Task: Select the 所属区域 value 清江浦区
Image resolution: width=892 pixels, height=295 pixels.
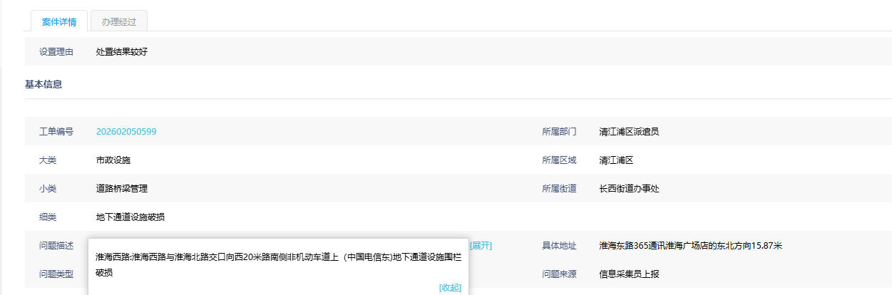Action: coord(616,160)
